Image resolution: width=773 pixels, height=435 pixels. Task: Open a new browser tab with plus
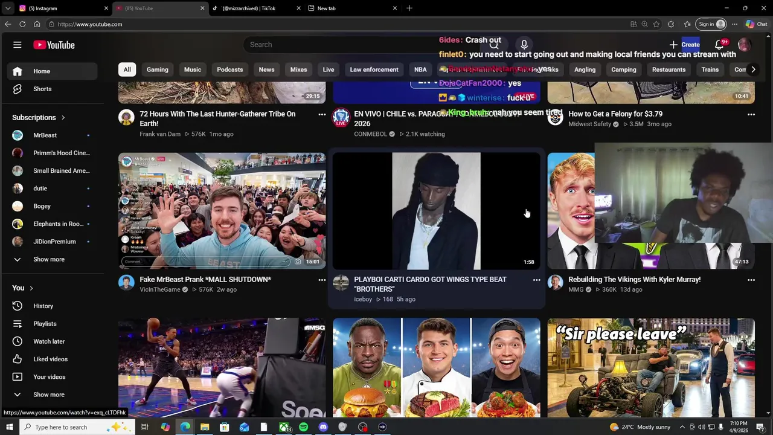[x=409, y=8]
